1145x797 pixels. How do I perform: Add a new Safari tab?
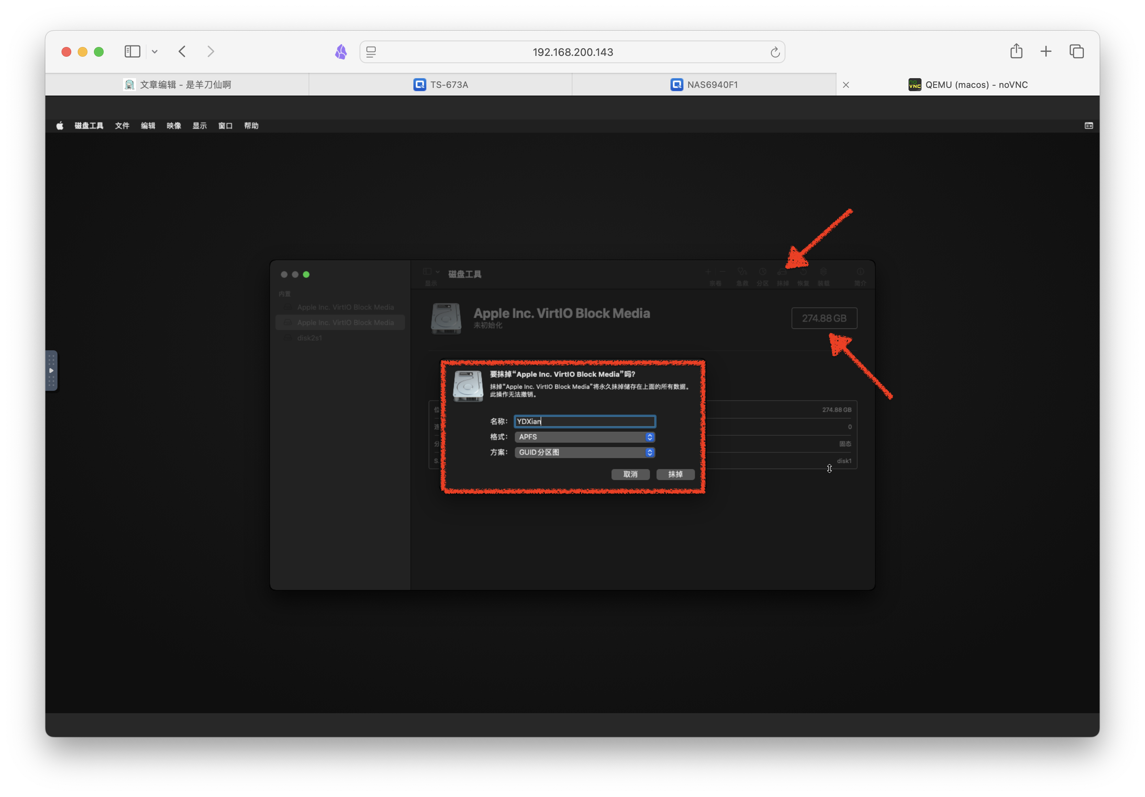(1046, 51)
